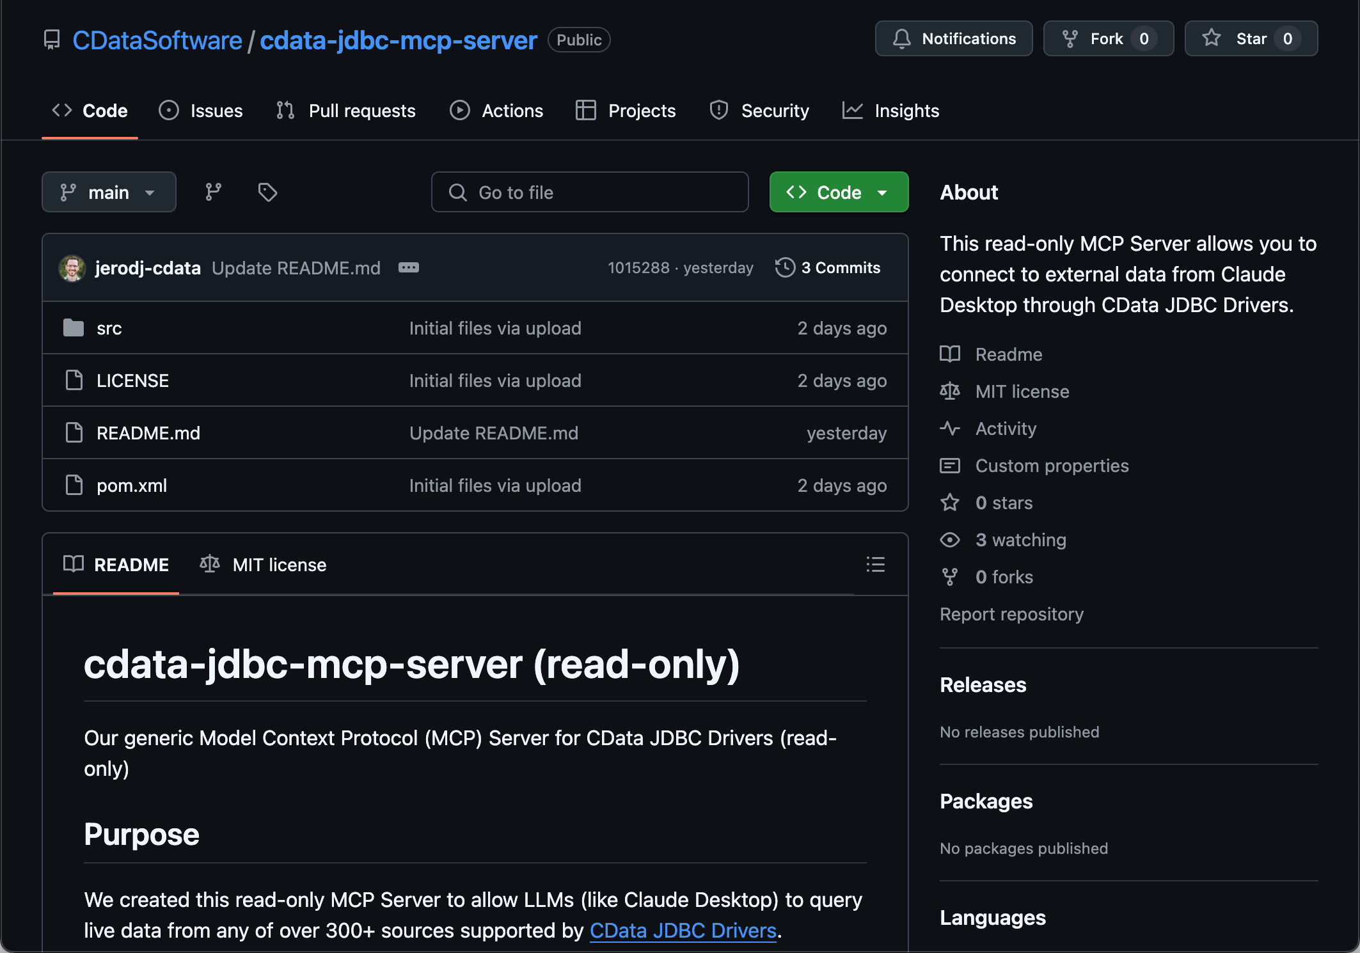This screenshot has height=953, width=1360.
Task: Click the commit history clock icon
Action: pyautogui.click(x=785, y=267)
